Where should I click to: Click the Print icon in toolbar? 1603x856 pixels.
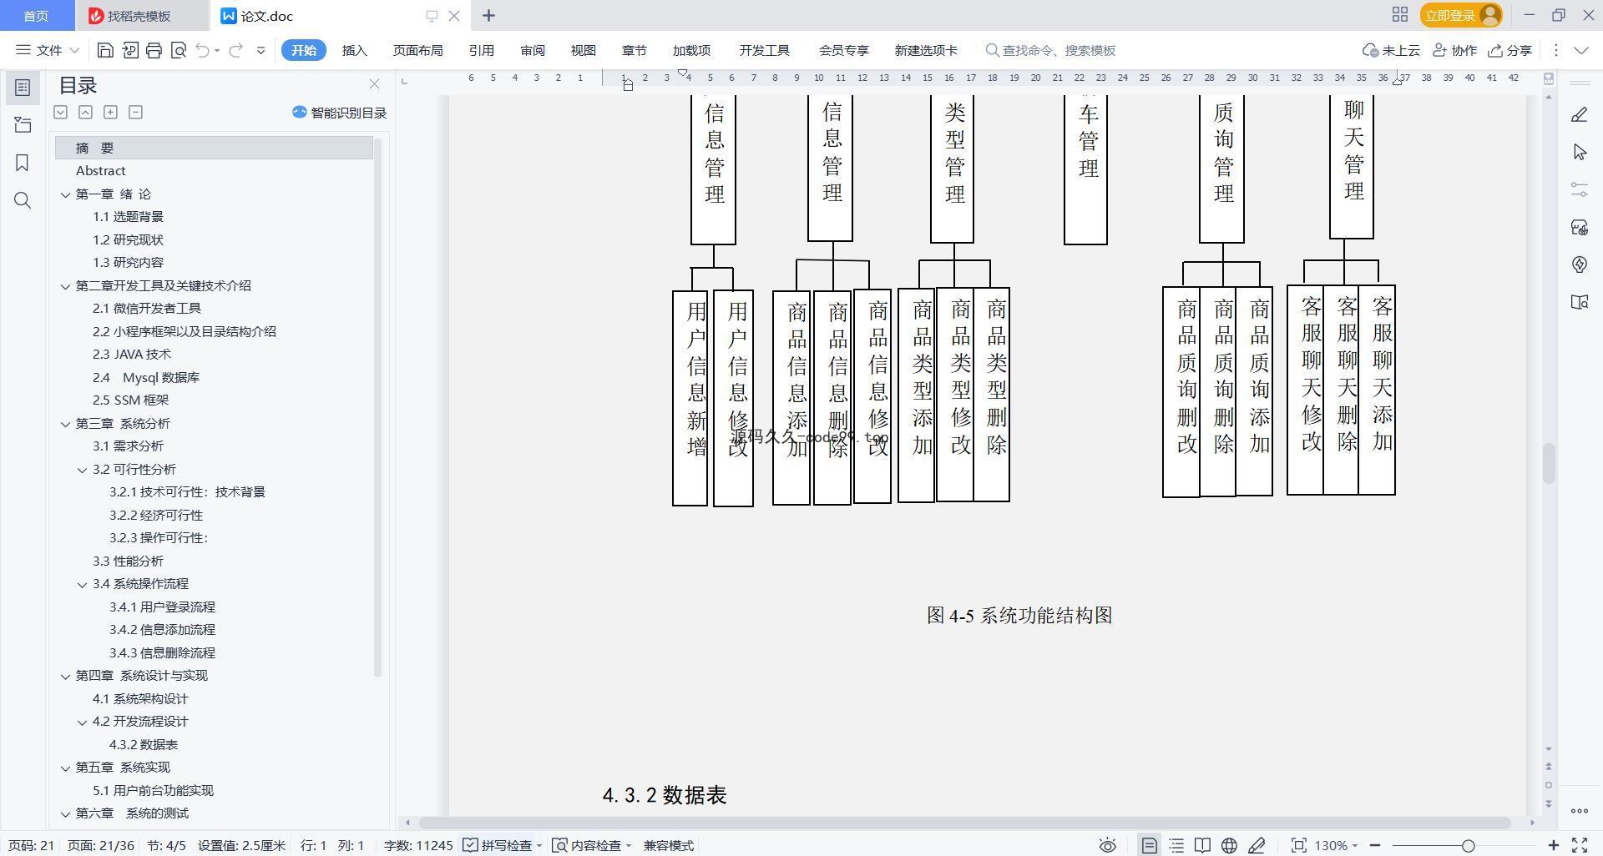coord(154,50)
